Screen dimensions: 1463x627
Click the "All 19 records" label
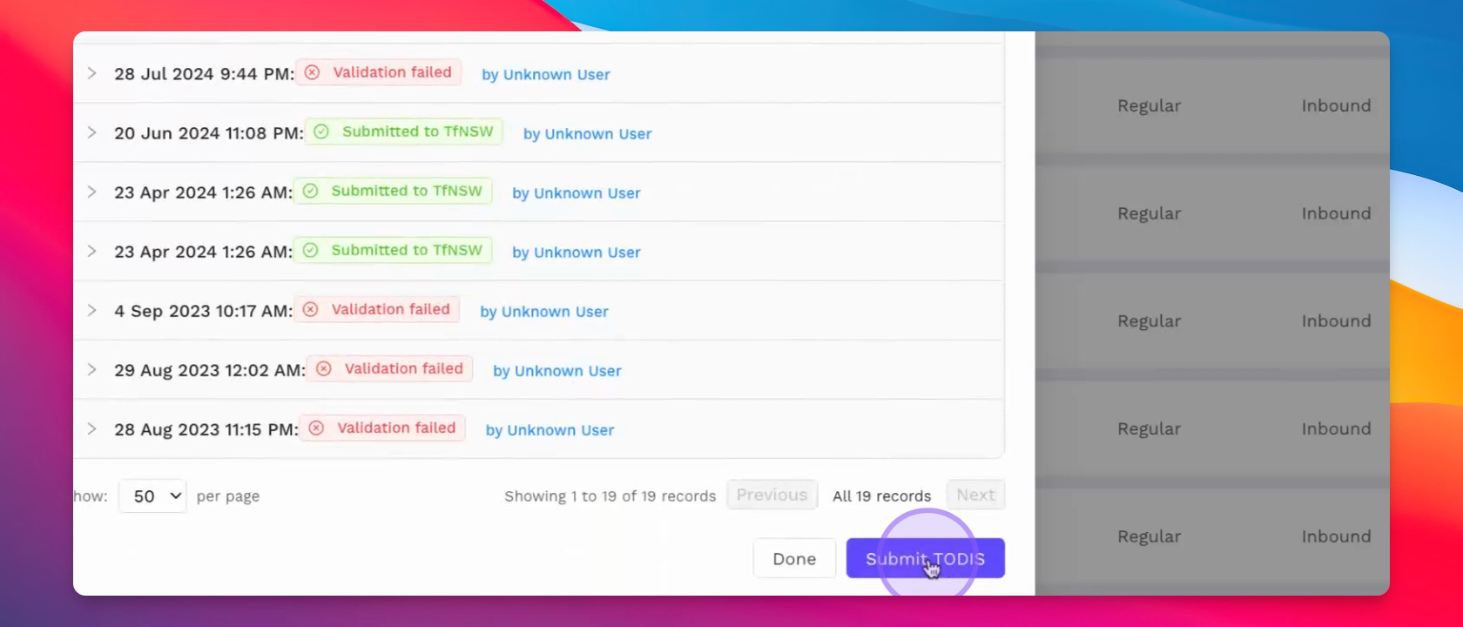point(882,496)
